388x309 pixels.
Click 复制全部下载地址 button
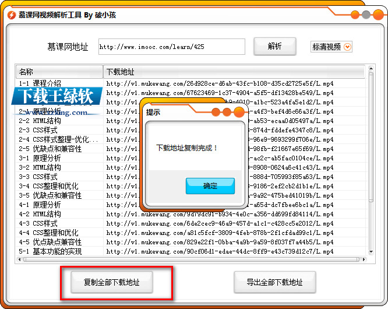click(x=112, y=282)
